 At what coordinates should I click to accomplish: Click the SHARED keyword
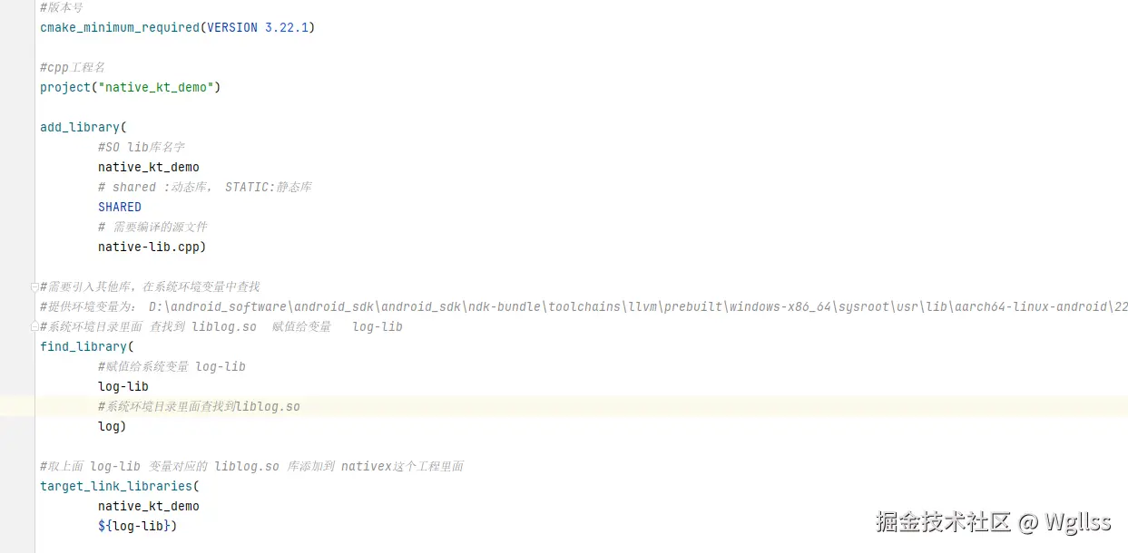pos(120,207)
